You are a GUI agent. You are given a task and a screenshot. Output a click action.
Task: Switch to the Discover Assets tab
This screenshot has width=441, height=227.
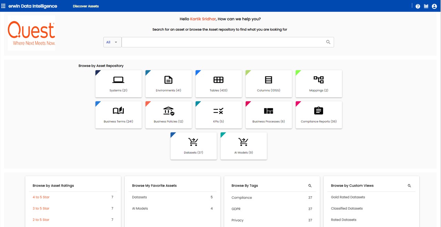[86, 6]
